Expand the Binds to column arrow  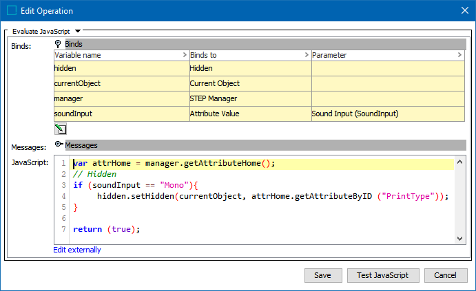coord(306,55)
